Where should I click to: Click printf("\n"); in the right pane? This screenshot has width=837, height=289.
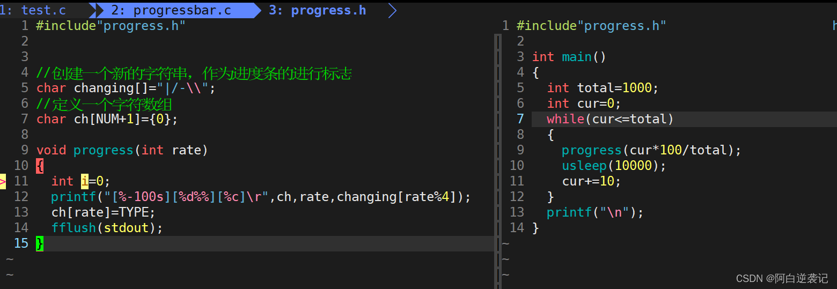tap(595, 212)
